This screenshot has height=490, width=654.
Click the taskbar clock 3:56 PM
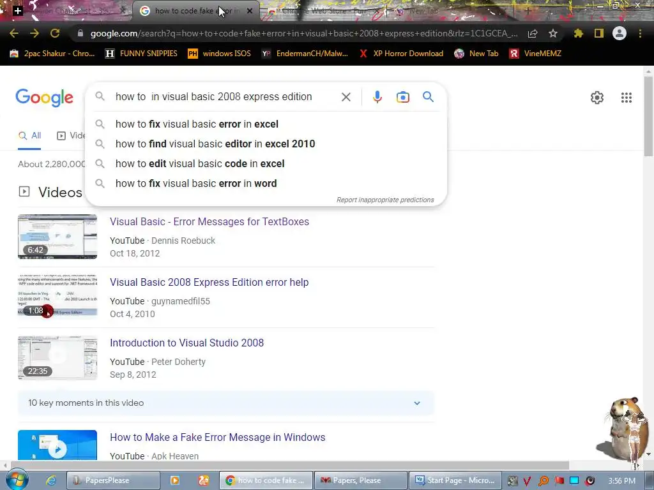[621, 481]
